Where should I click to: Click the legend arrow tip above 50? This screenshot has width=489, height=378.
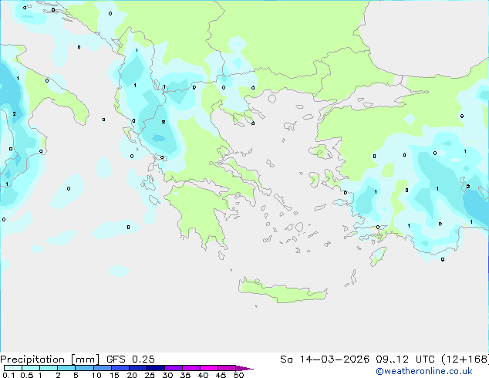(x=244, y=368)
